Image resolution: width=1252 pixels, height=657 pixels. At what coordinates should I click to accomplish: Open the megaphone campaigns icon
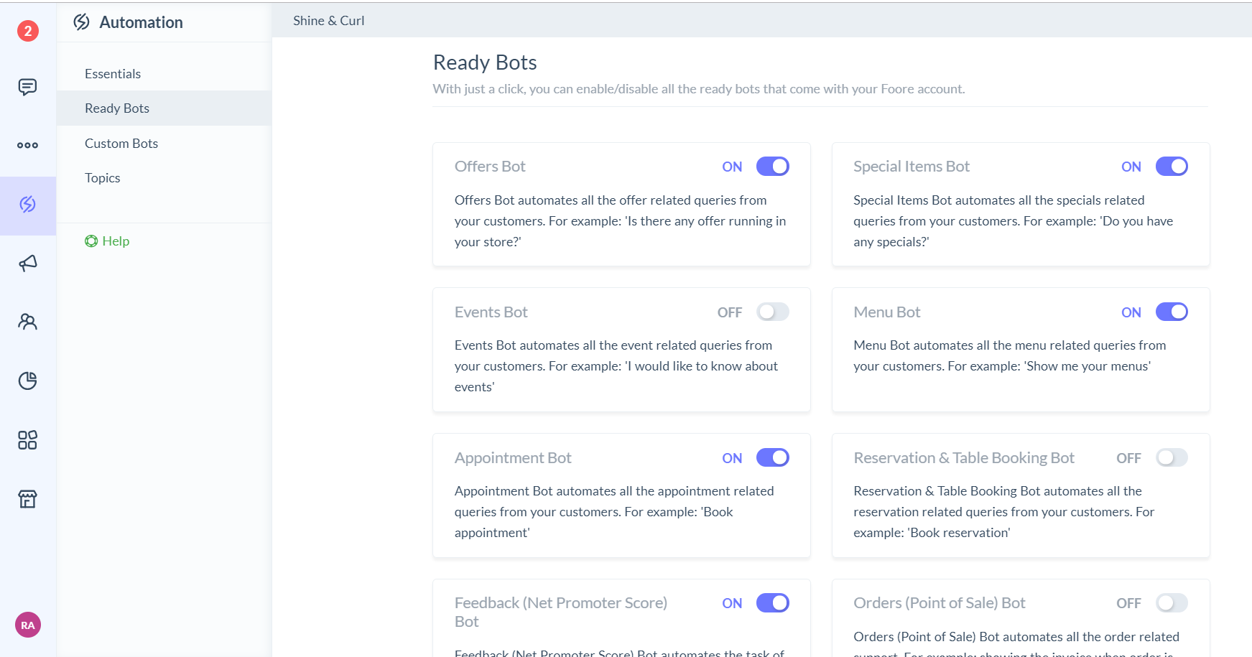click(x=27, y=264)
